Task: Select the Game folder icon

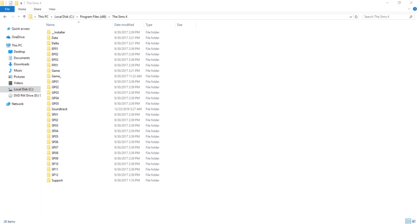Action: coord(48,71)
